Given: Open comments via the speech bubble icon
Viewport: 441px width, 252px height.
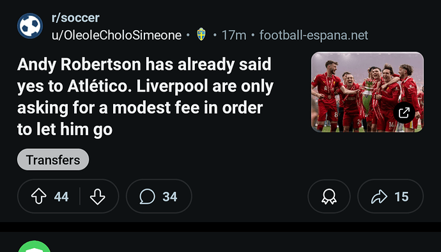Looking at the screenshot, I should tap(147, 196).
